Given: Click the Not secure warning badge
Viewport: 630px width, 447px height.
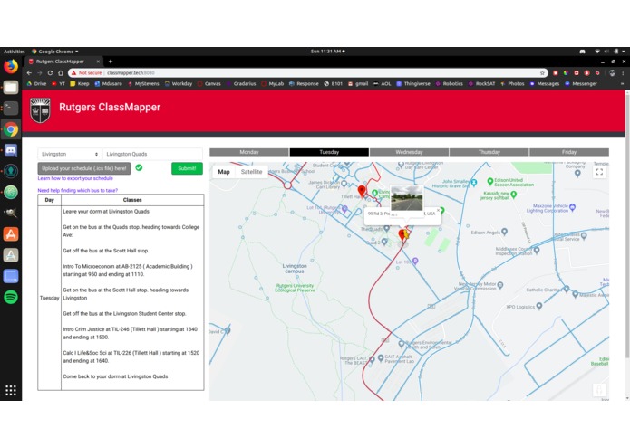Looking at the screenshot, I should pos(86,73).
